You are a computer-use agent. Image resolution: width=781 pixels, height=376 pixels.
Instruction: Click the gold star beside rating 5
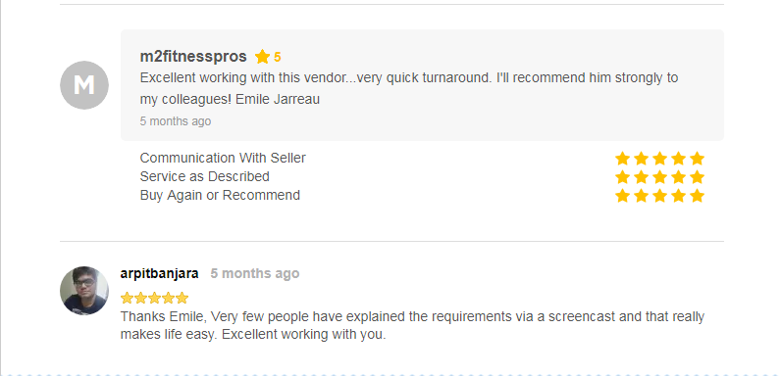263,57
